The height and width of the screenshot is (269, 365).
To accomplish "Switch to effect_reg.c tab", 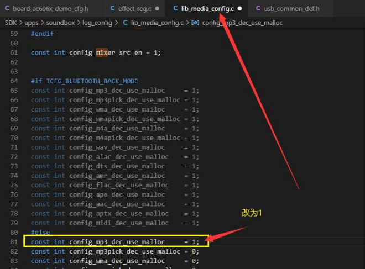I will click(134, 9).
